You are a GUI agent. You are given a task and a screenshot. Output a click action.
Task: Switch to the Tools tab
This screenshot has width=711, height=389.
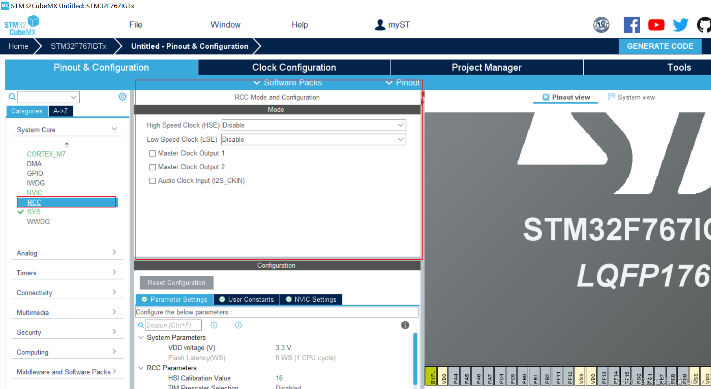point(679,67)
